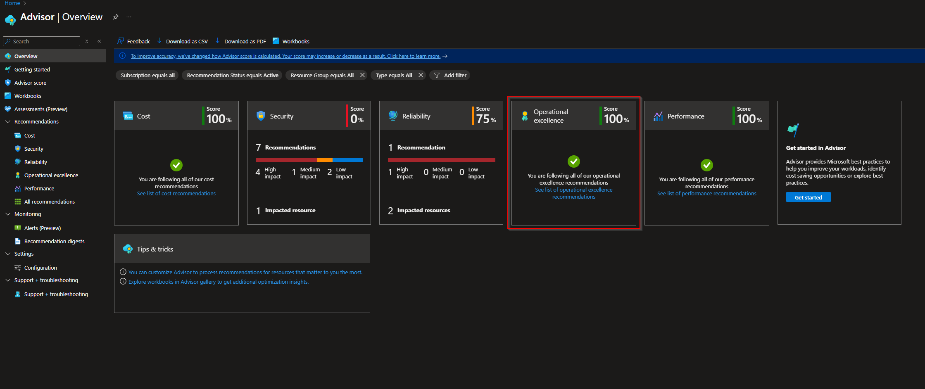Screen dimensions: 925x389
Task: Click the Reliability high impact bar
Action: pyautogui.click(x=442, y=160)
